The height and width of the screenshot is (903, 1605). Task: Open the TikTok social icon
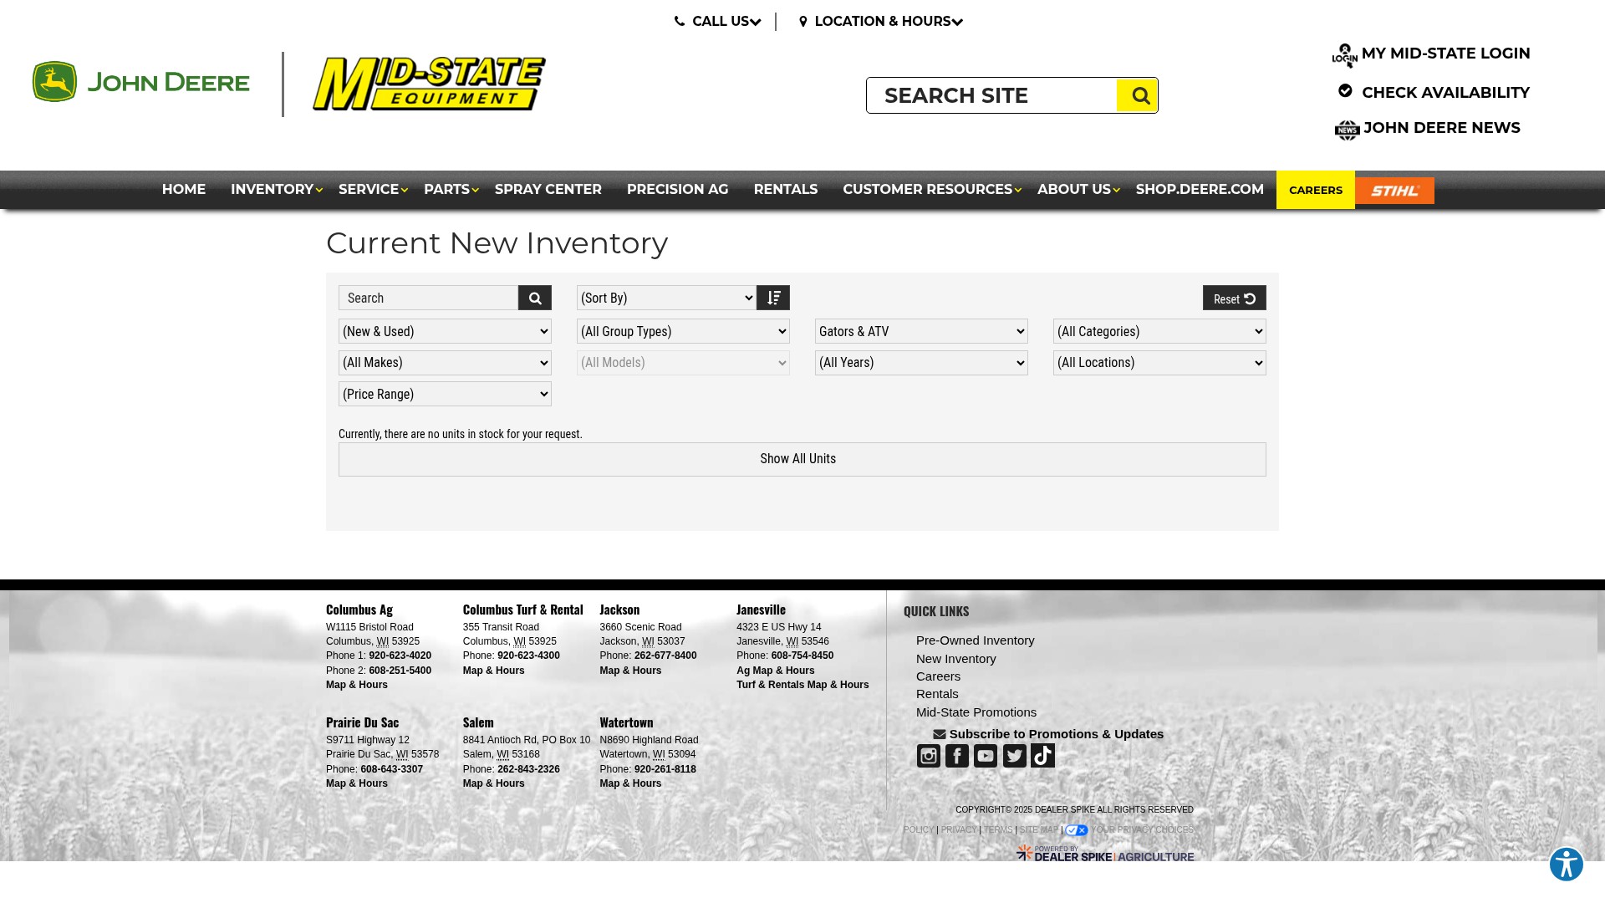click(x=1043, y=756)
